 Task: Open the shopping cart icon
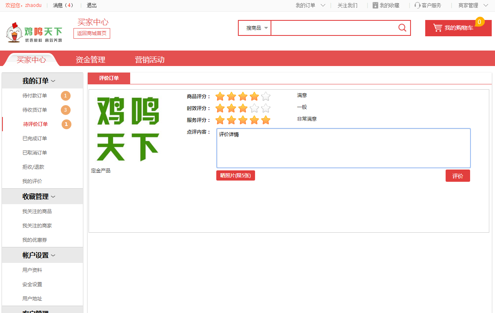[437, 28]
